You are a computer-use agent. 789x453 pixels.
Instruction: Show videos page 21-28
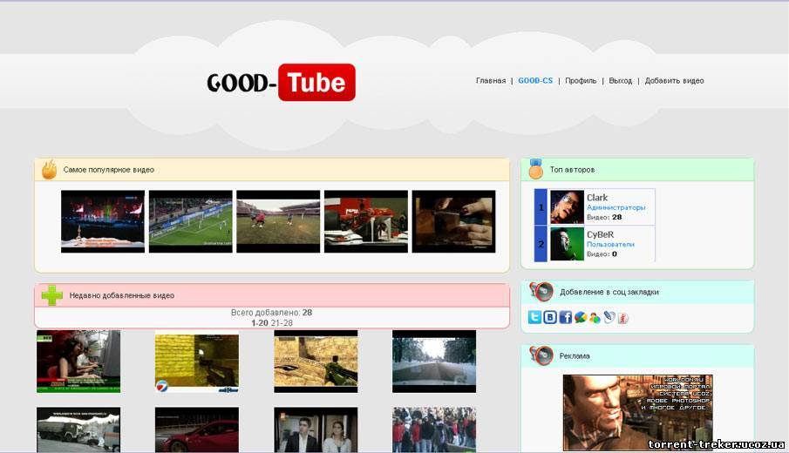282,323
